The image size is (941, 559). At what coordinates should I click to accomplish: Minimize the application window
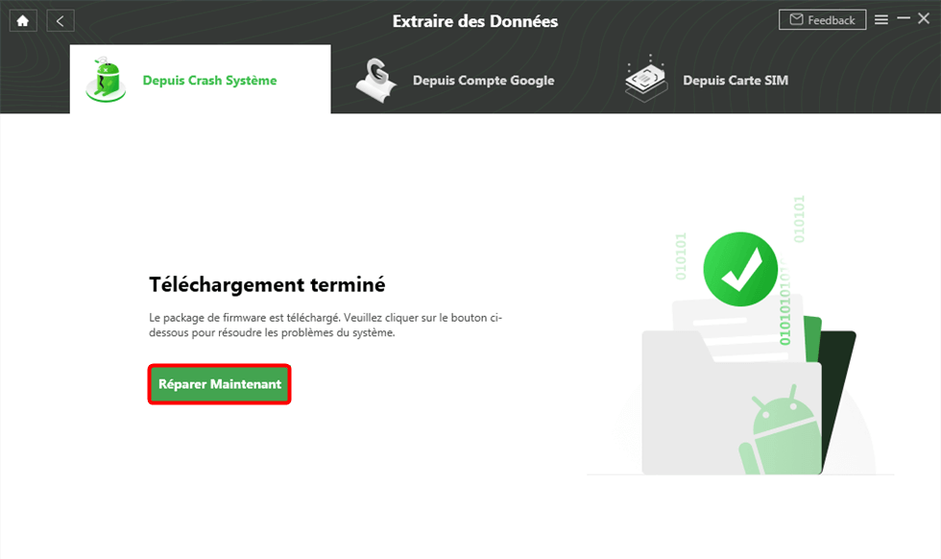[903, 19]
